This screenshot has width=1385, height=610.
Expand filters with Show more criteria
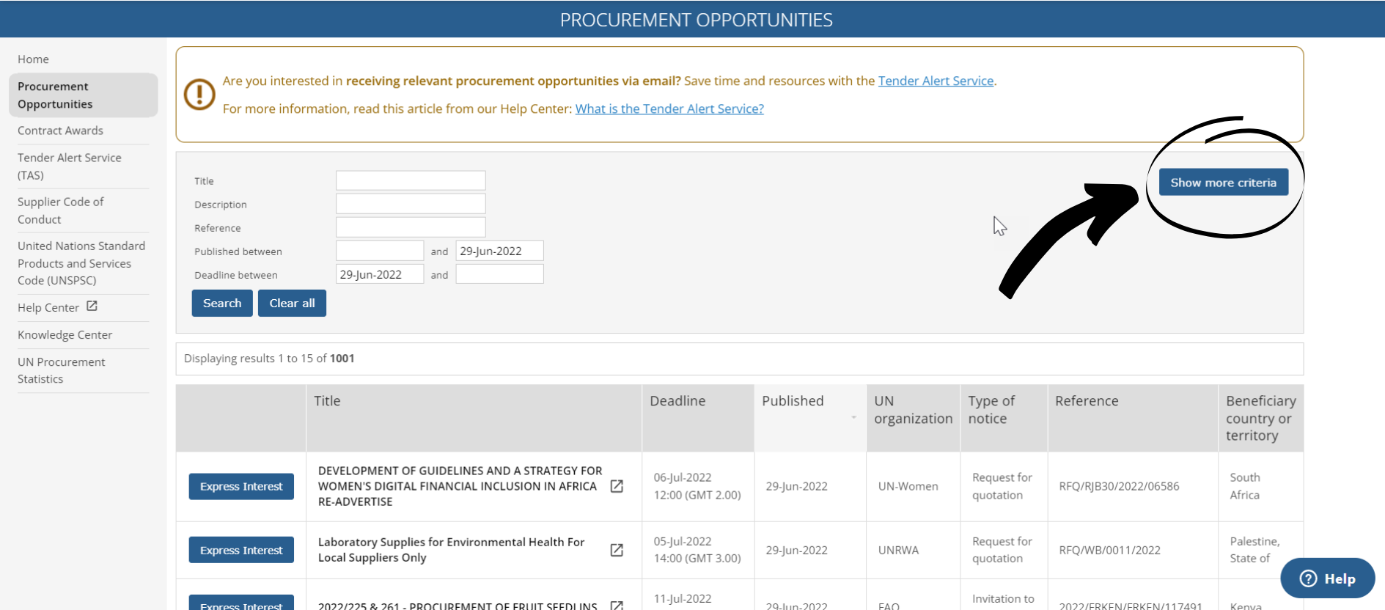tap(1223, 183)
